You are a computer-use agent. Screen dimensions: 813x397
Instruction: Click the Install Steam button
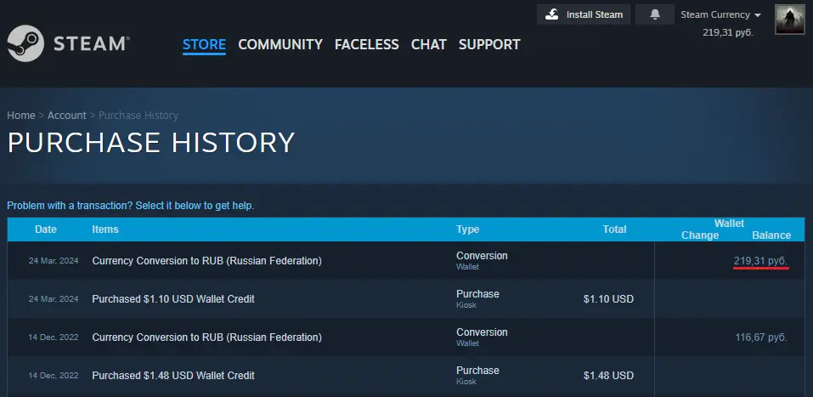584,14
